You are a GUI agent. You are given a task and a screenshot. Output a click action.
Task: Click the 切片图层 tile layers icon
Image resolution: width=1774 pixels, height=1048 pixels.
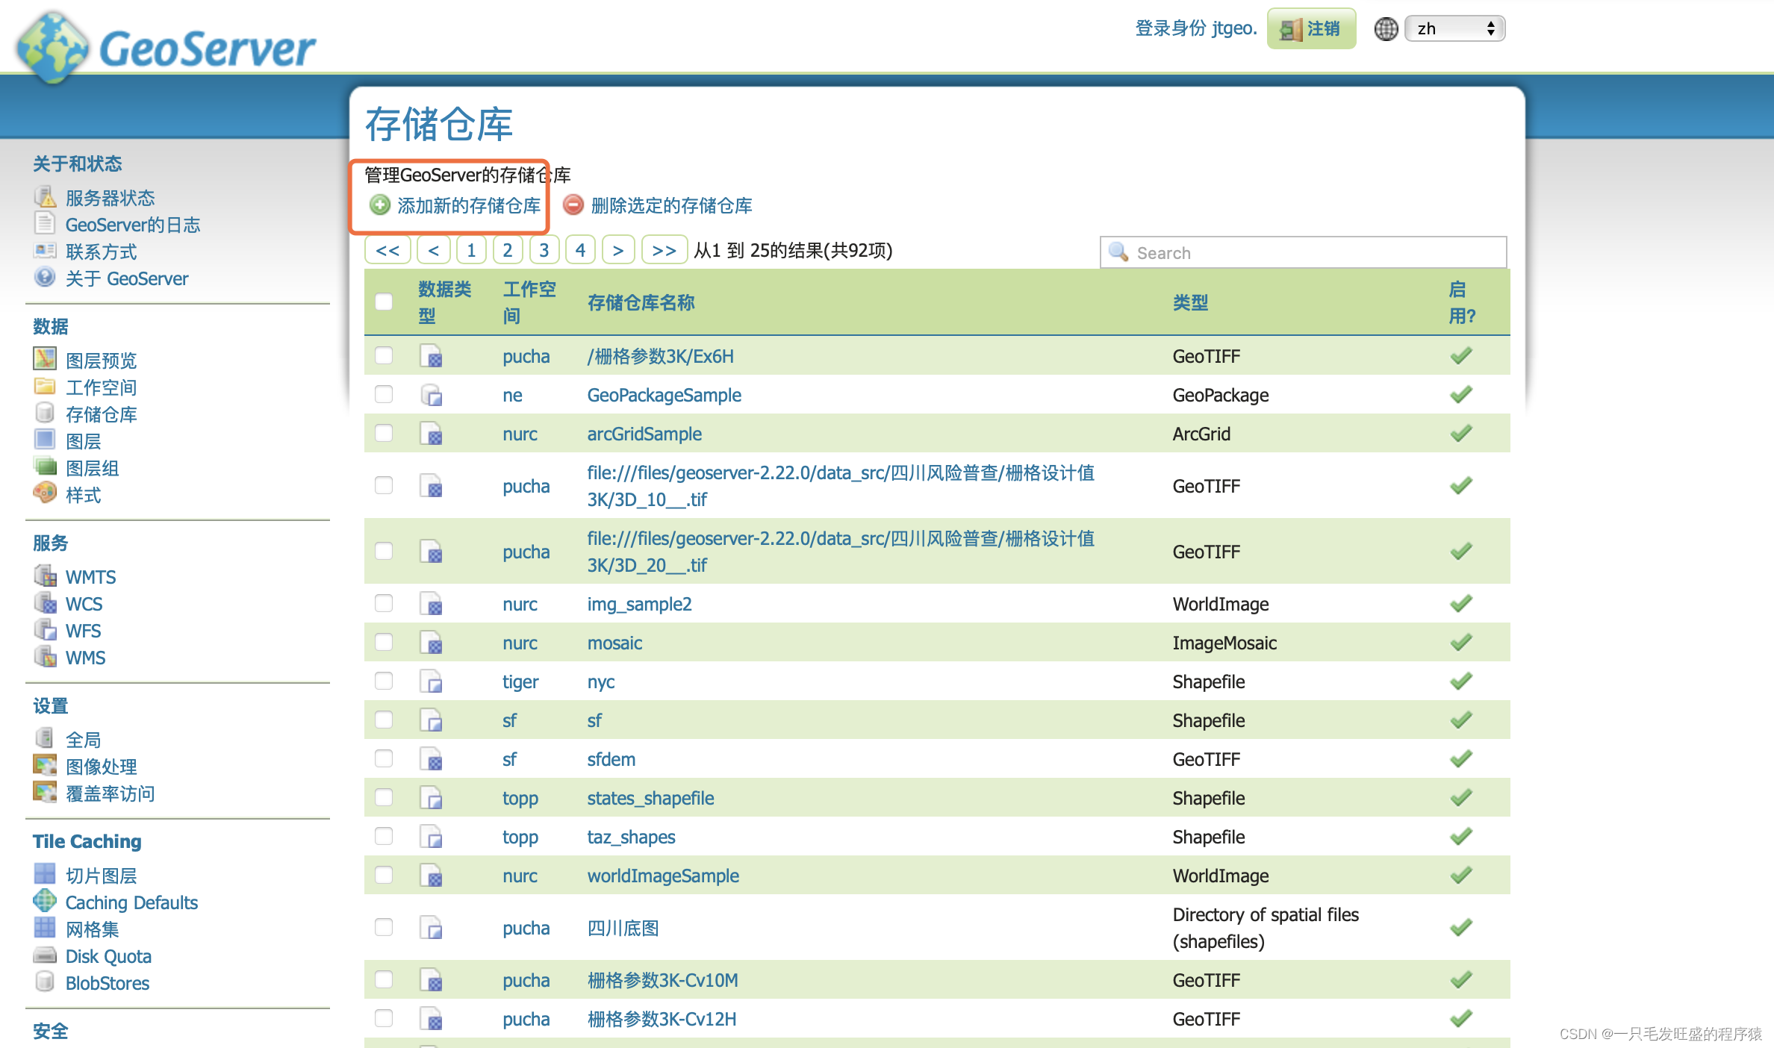coord(45,873)
